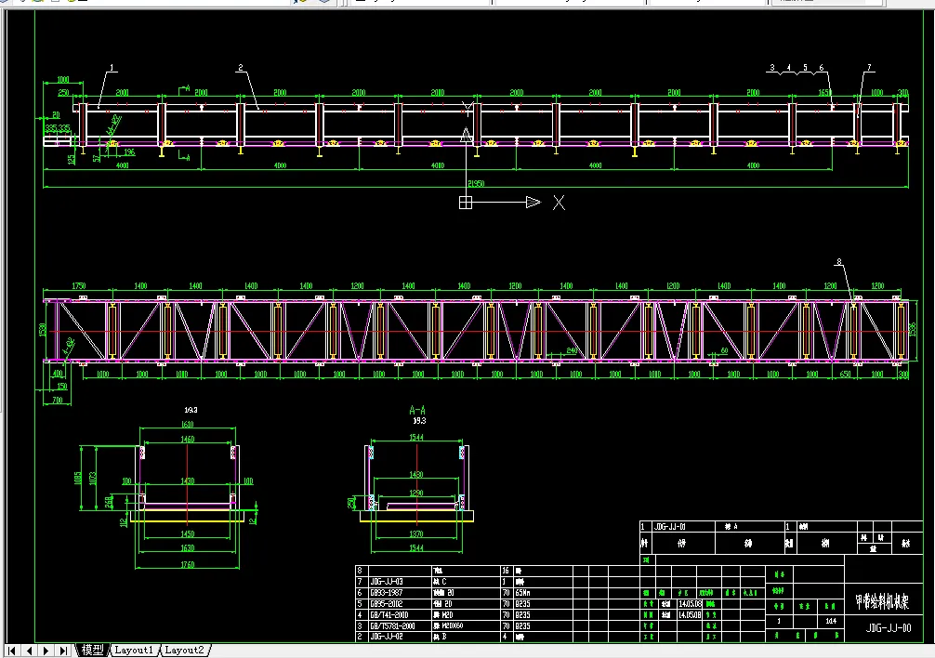Select the UCS origin square icon
Viewport: 935px width, 658px height.
tap(466, 203)
